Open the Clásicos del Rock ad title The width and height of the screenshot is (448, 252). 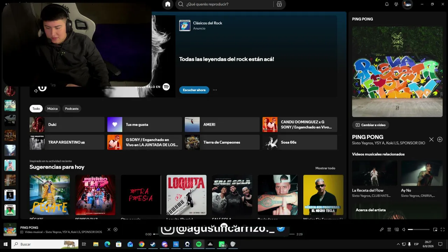[208, 23]
